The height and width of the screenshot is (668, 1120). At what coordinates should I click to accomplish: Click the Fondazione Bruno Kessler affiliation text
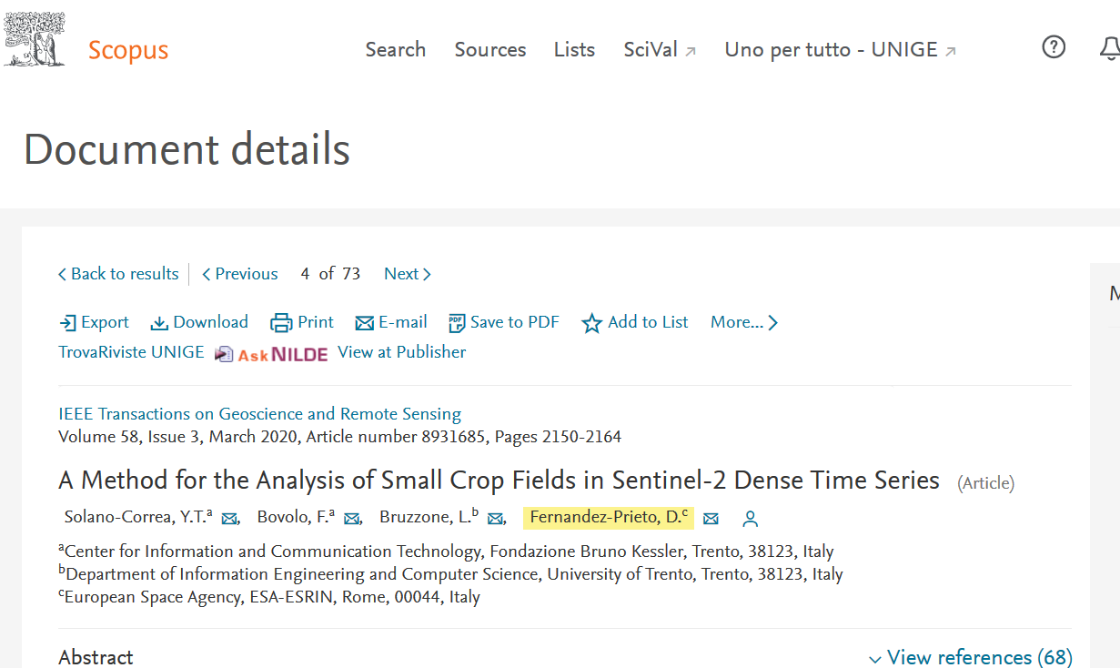(446, 552)
